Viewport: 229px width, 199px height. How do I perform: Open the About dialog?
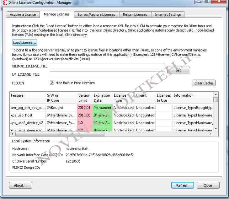pyautogui.click(x=20, y=186)
